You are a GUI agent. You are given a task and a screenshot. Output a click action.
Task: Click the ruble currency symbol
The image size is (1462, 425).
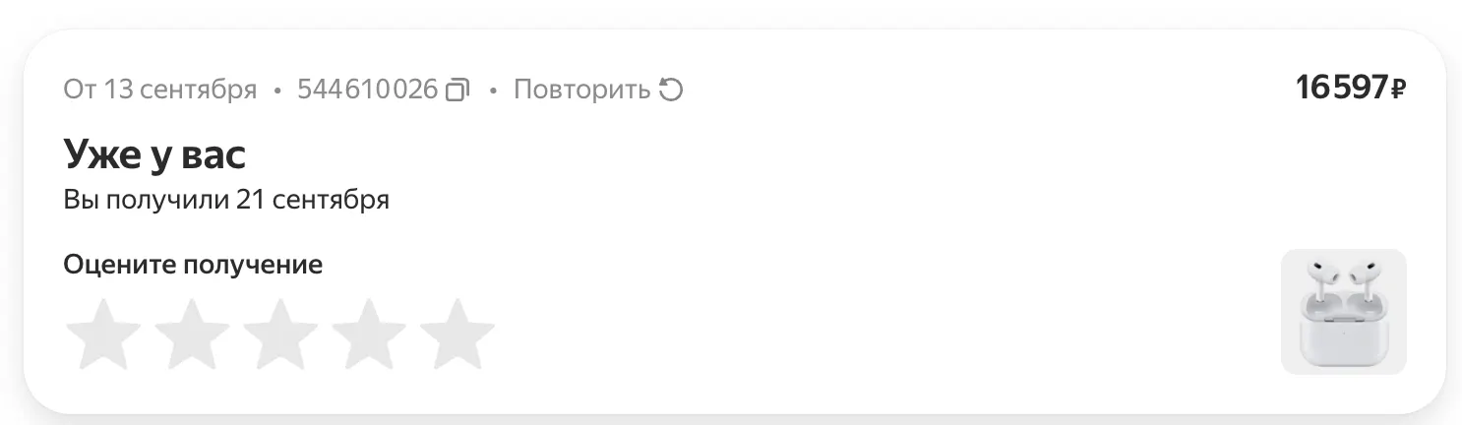[x=1398, y=91]
